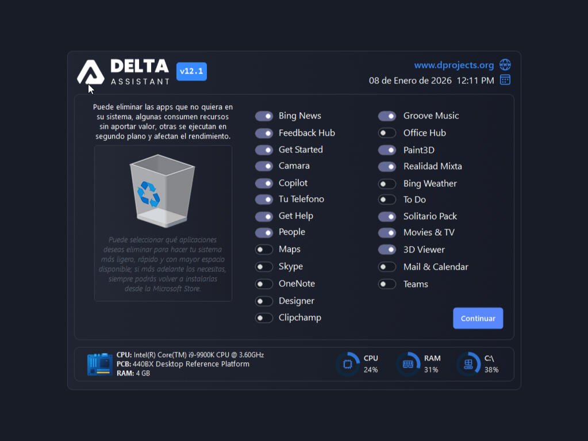Click the motherboard hardware icon

99,365
